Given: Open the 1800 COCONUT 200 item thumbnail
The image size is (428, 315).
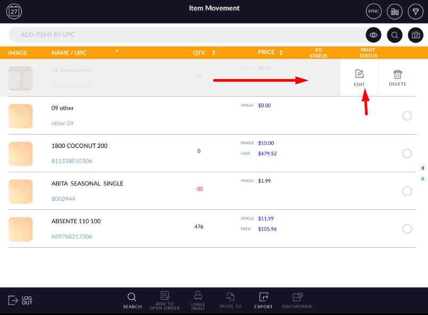Looking at the screenshot, I should (x=21, y=153).
